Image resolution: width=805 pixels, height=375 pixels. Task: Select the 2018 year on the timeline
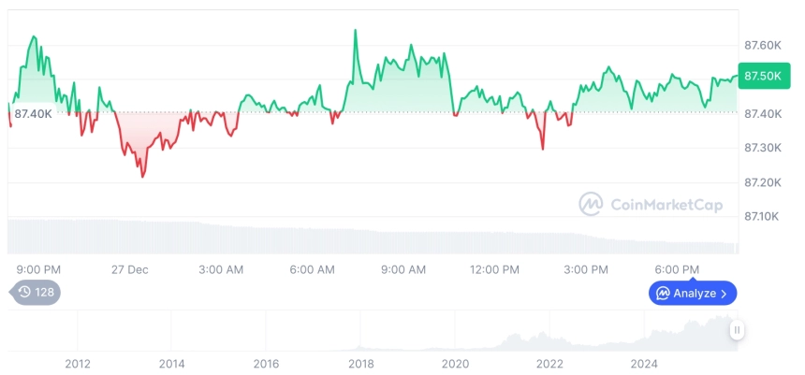pyautogui.click(x=361, y=363)
